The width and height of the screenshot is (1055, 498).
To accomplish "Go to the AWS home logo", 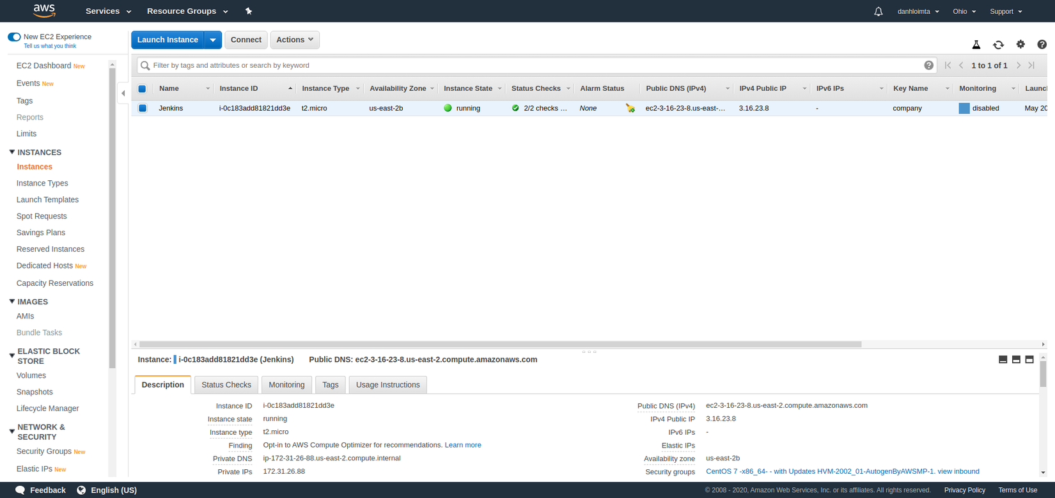I will pyautogui.click(x=44, y=11).
